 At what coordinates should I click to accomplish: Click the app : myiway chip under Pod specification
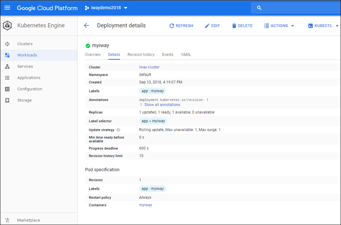click(x=153, y=189)
